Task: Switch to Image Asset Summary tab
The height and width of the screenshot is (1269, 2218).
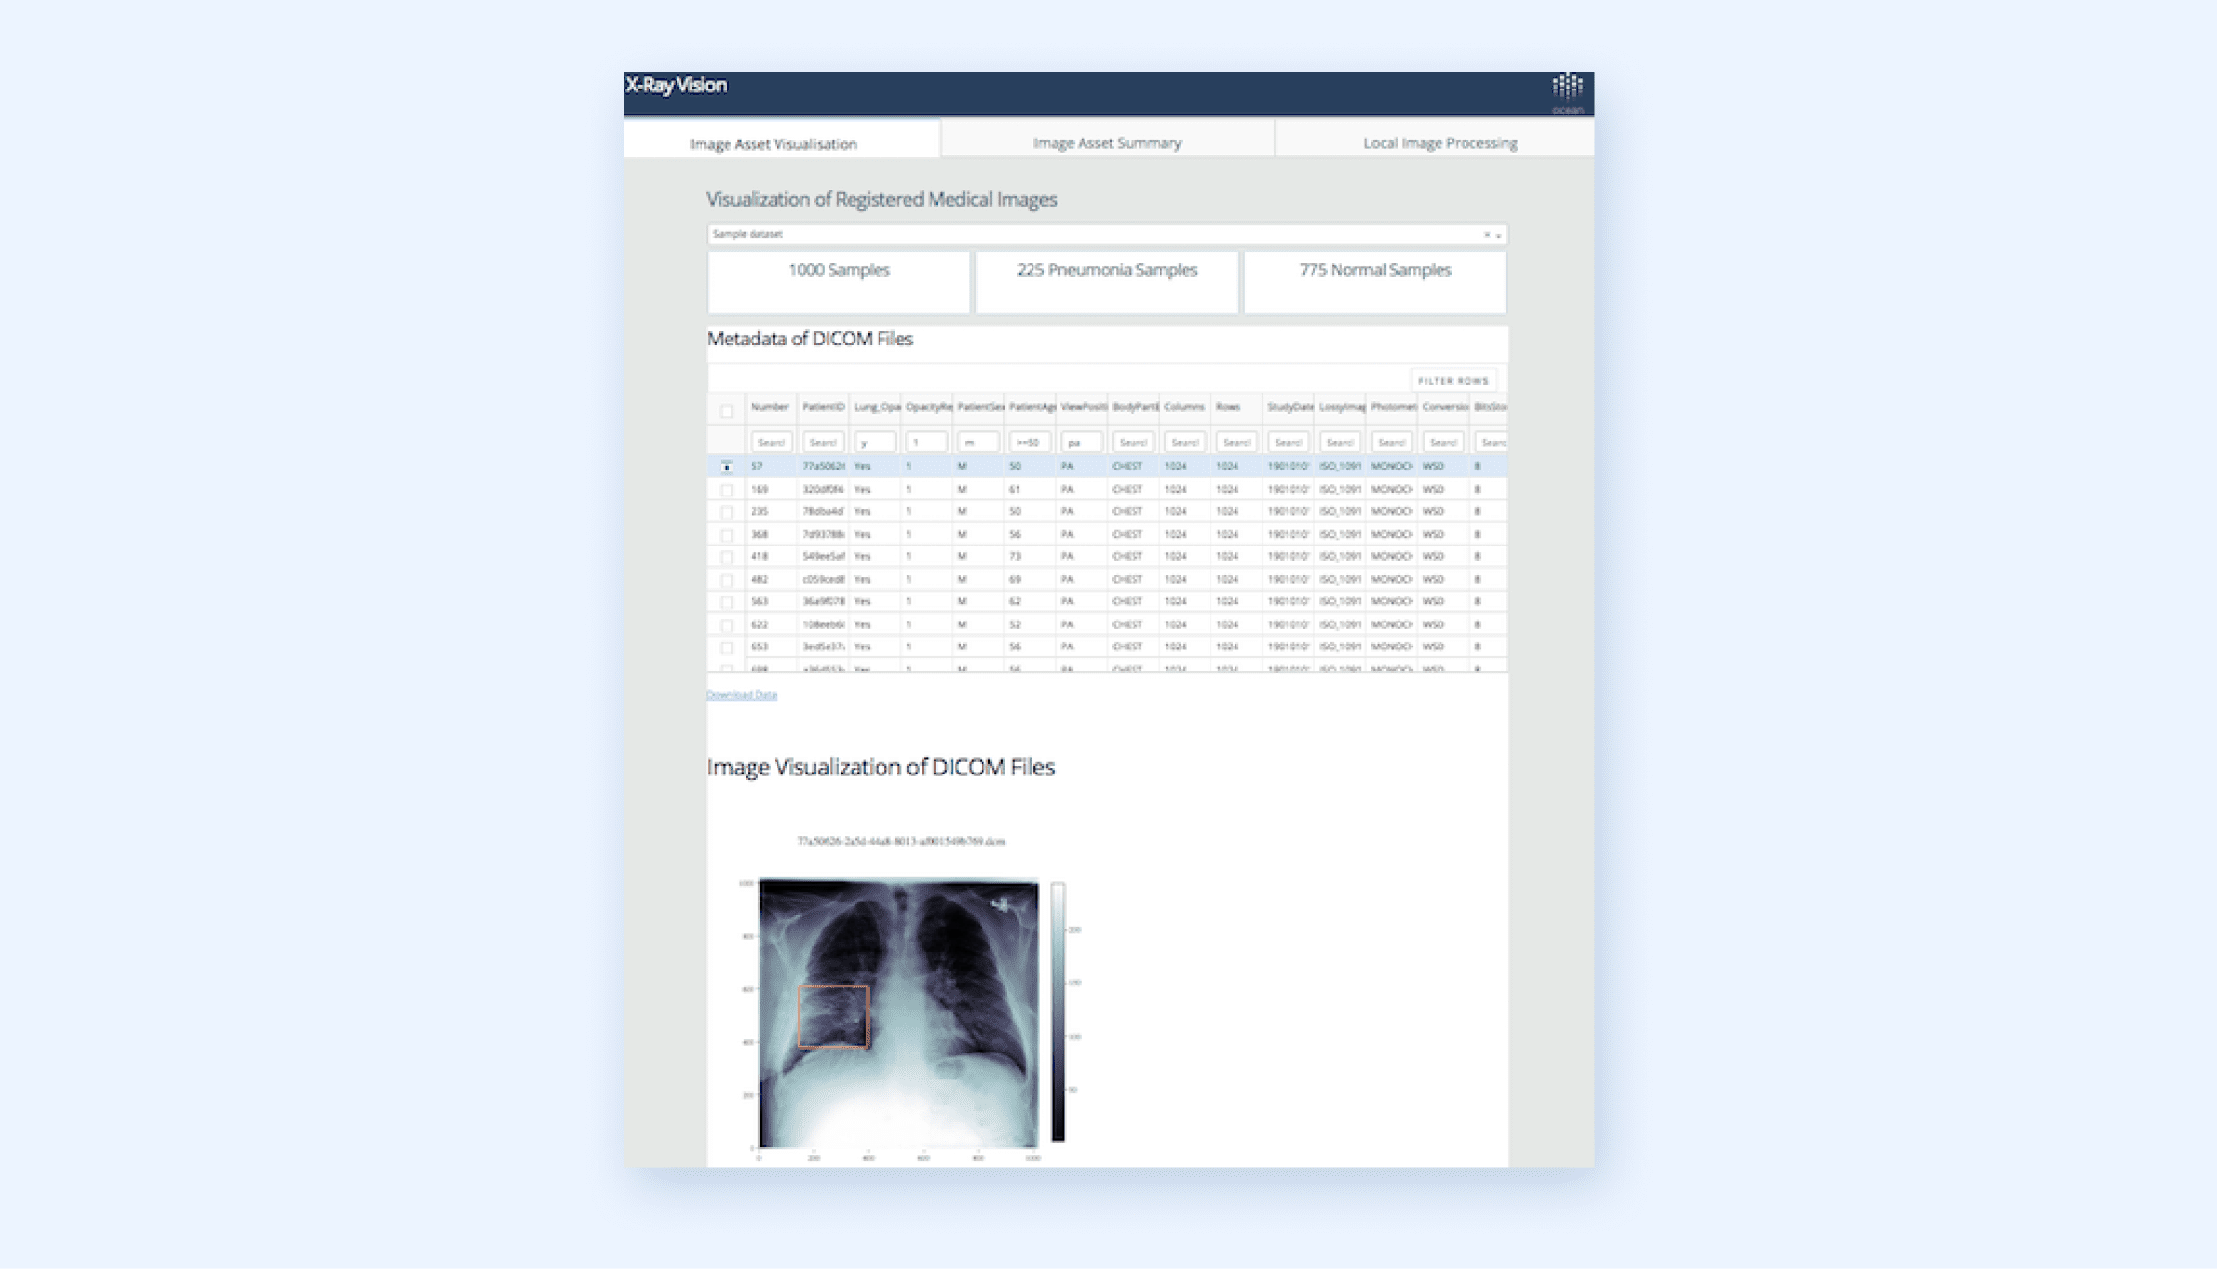Action: [1107, 143]
